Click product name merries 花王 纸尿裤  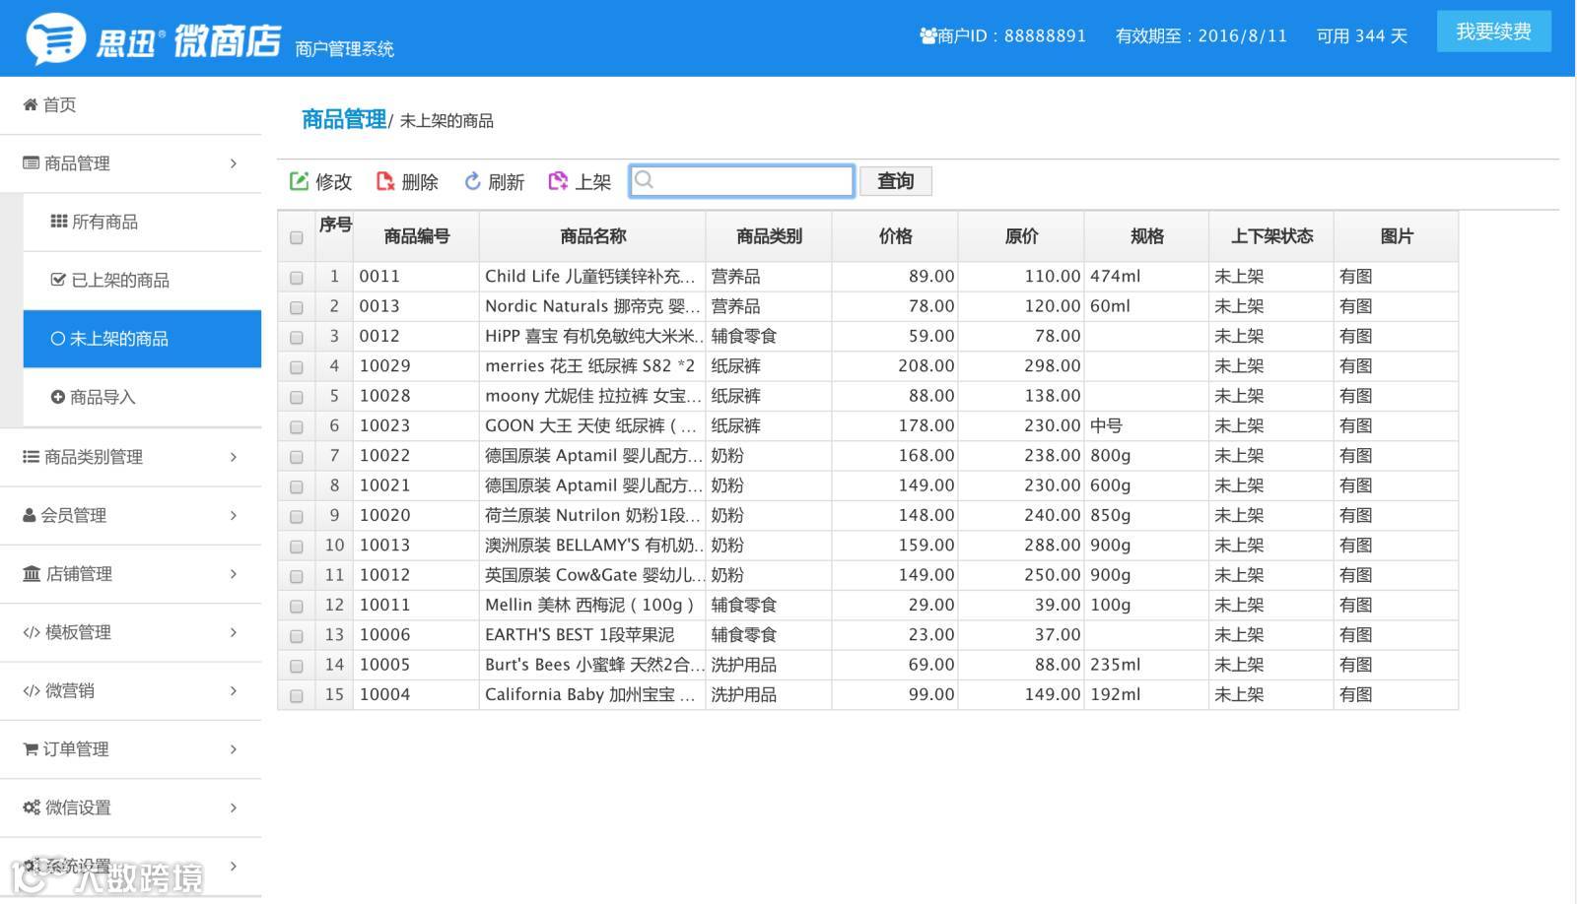pos(589,366)
